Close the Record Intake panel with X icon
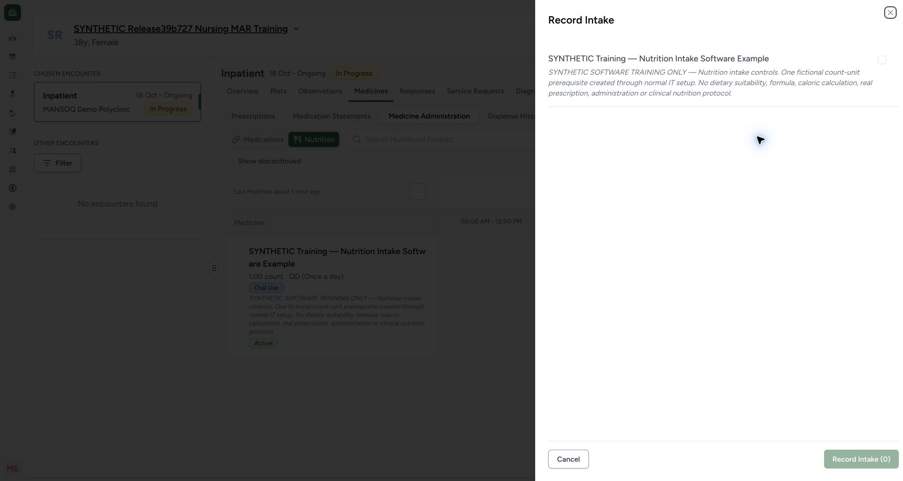 (890, 13)
